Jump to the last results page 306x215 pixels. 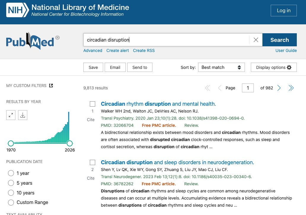pyautogui.click(x=291, y=88)
